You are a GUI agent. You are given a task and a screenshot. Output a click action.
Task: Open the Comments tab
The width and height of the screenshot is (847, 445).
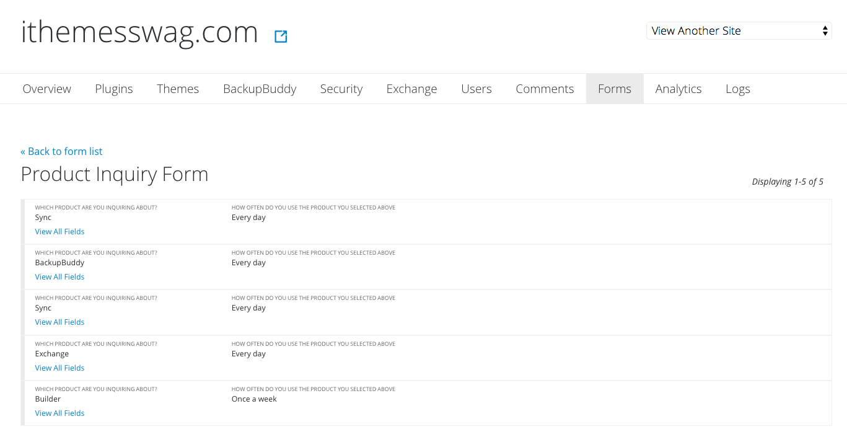pyautogui.click(x=545, y=89)
